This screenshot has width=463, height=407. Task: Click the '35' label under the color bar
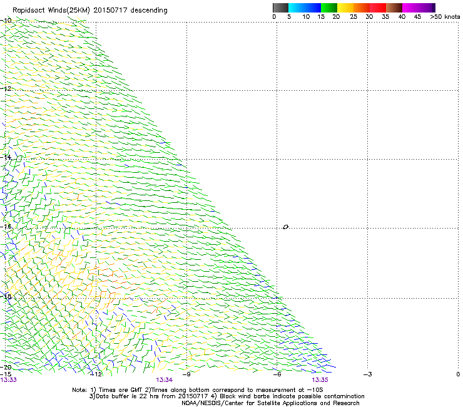(385, 17)
